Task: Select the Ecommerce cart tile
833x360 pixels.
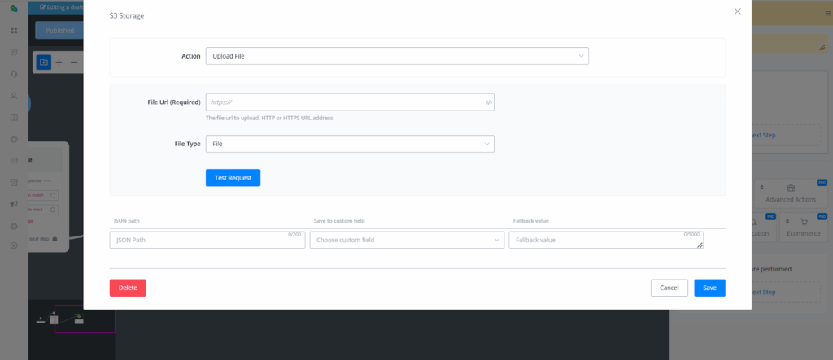Action: 803,226
